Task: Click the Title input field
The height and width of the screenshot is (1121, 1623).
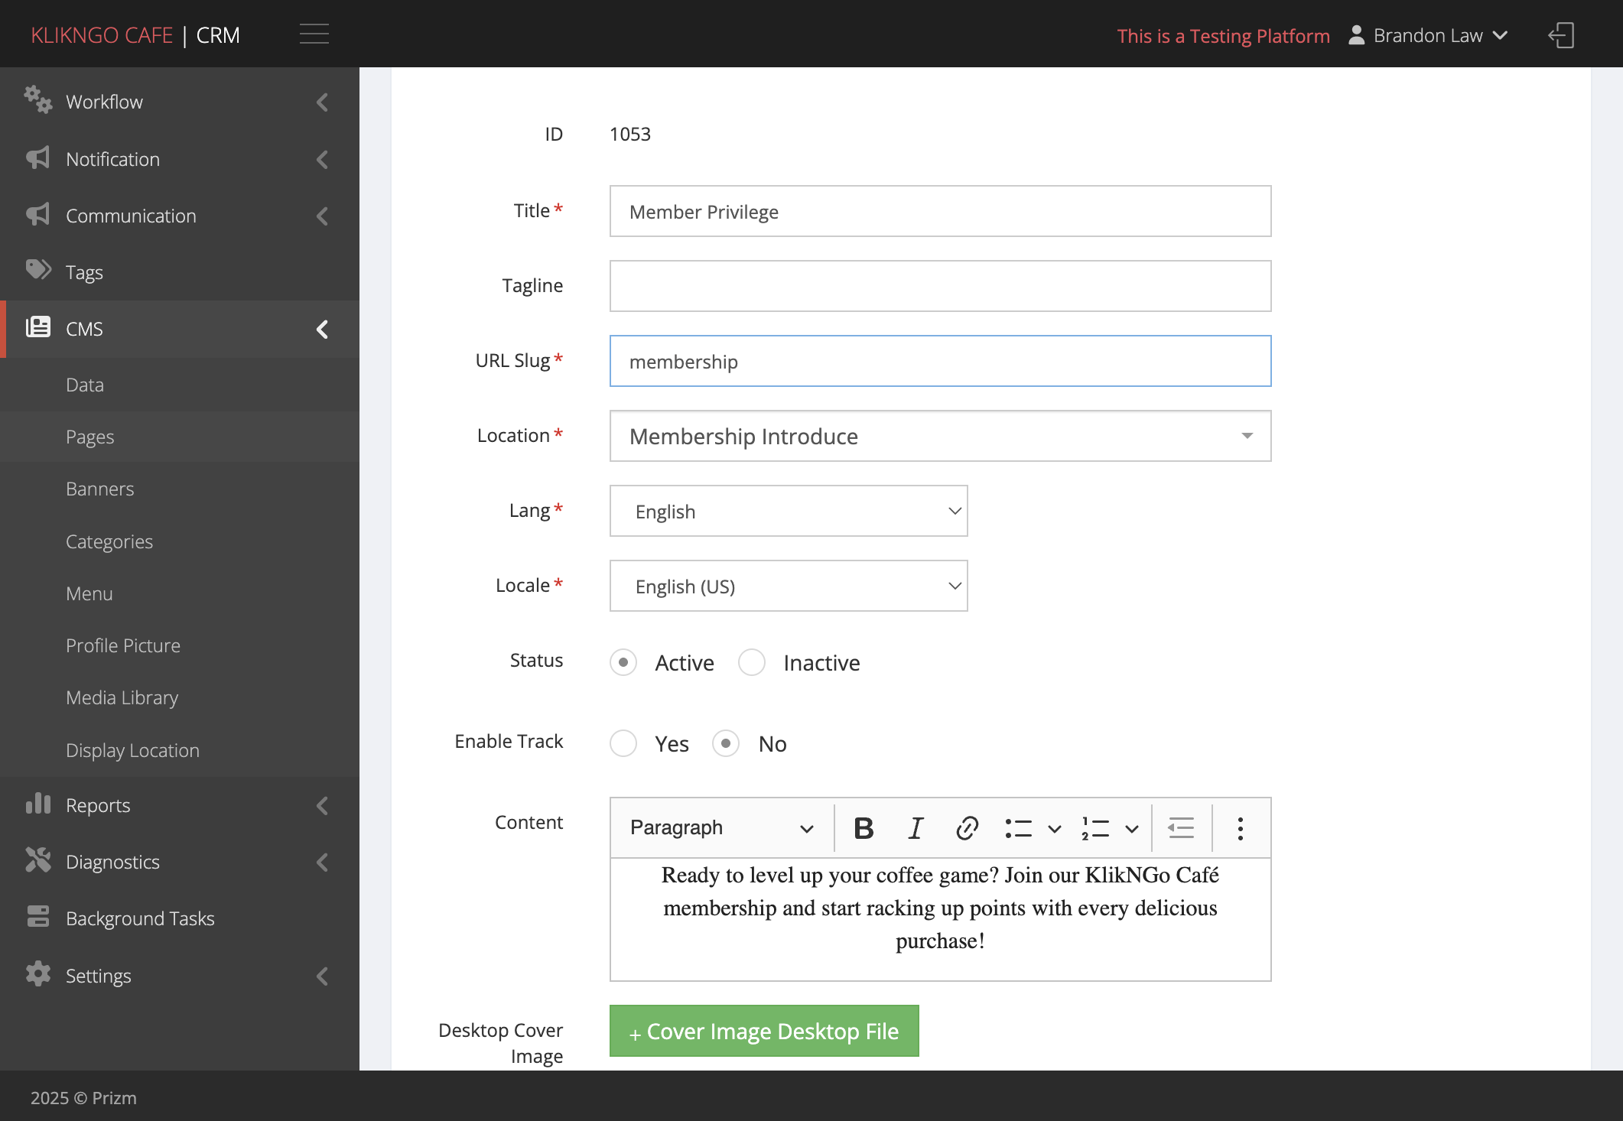Action: coord(940,211)
